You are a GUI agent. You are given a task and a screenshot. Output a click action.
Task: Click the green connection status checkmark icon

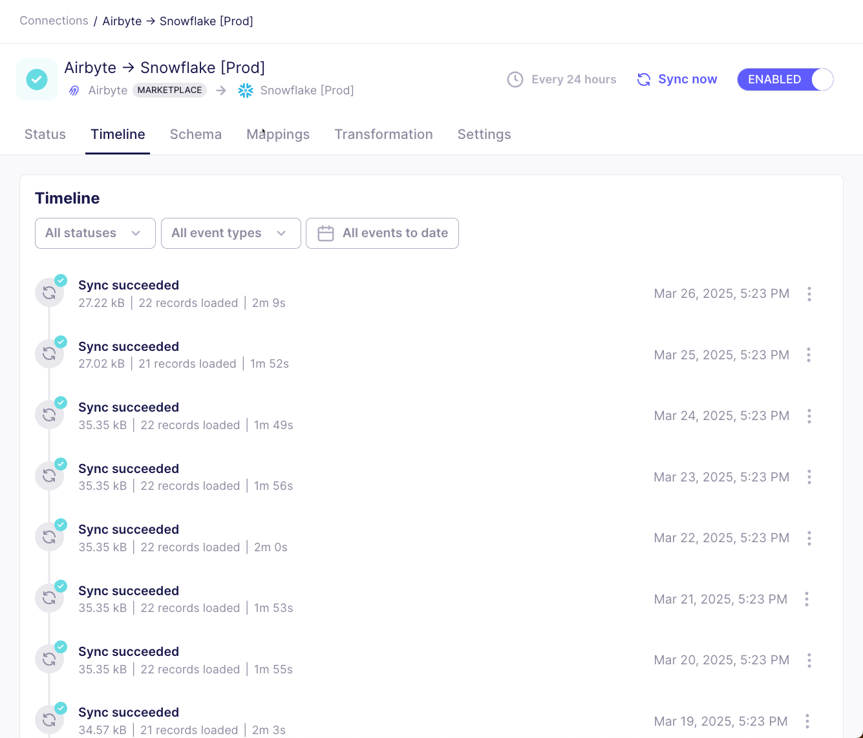tap(37, 79)
